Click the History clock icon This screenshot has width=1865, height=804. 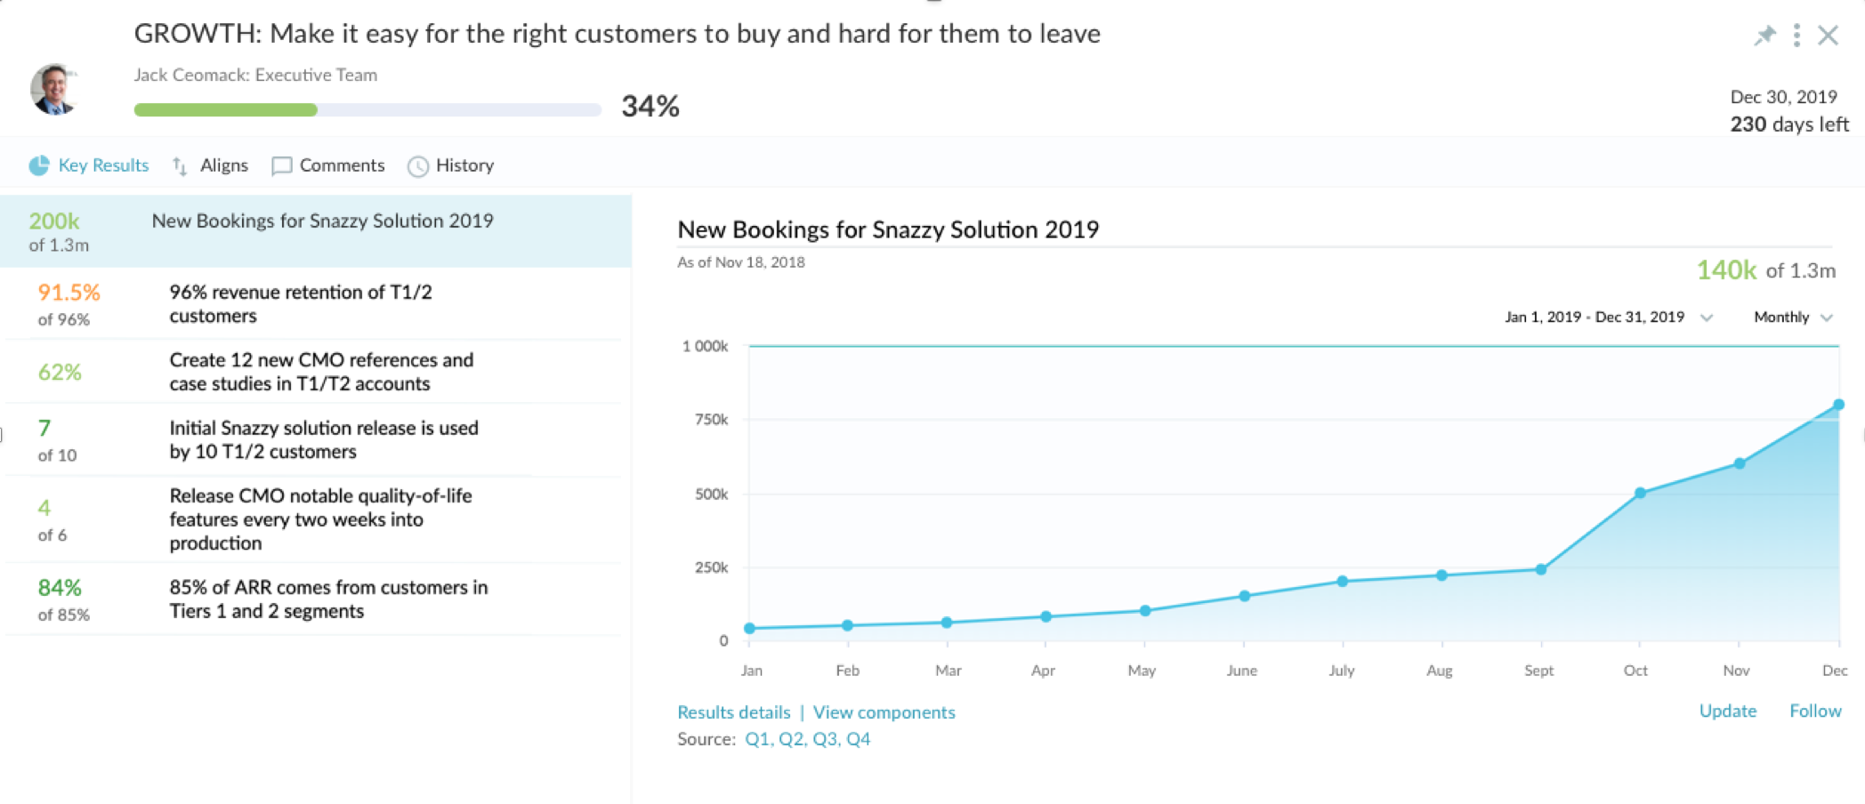click(x=417, y=166)
